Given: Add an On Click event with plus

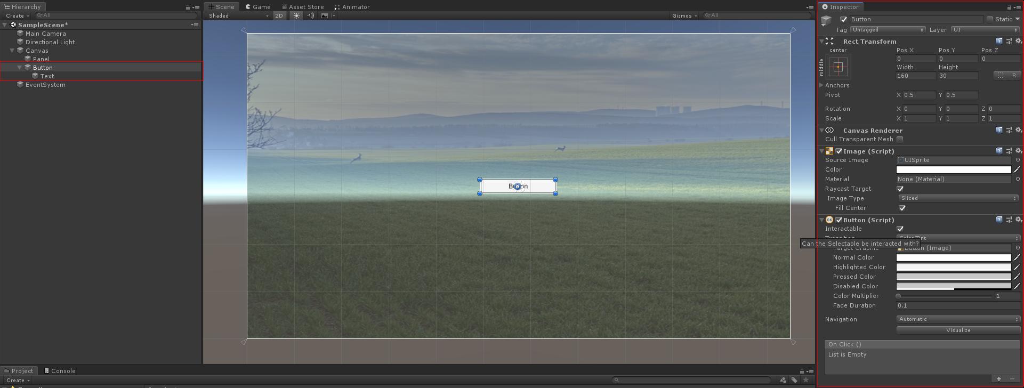Looking at the screenshot, I should (x=999, y=379).
